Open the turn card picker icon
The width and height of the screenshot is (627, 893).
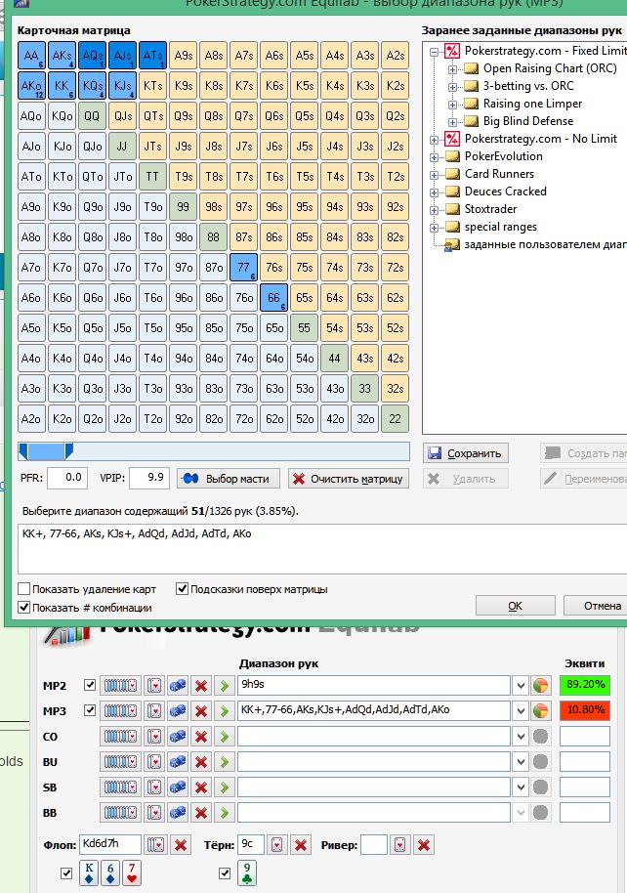(x=276, y=845)
